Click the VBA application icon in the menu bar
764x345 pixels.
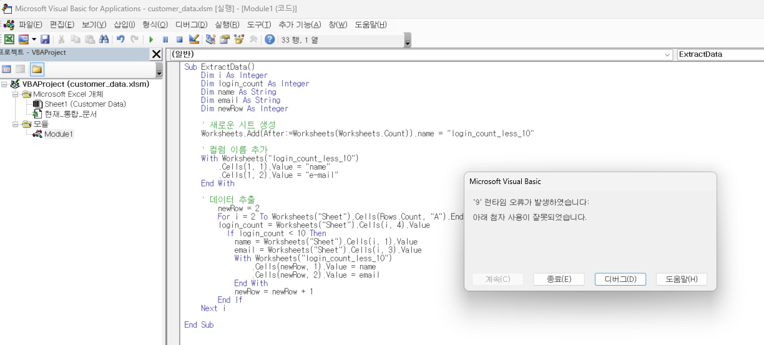9,25
